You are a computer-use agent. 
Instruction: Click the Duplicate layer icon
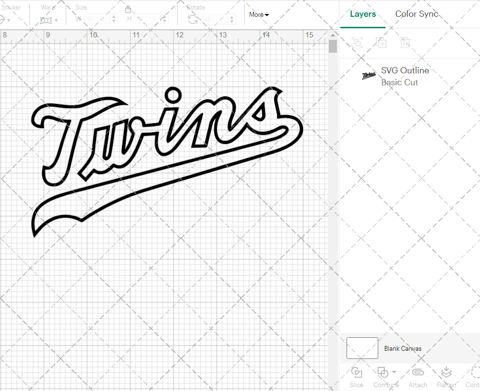pyautogui.click(x=381, y=43)
